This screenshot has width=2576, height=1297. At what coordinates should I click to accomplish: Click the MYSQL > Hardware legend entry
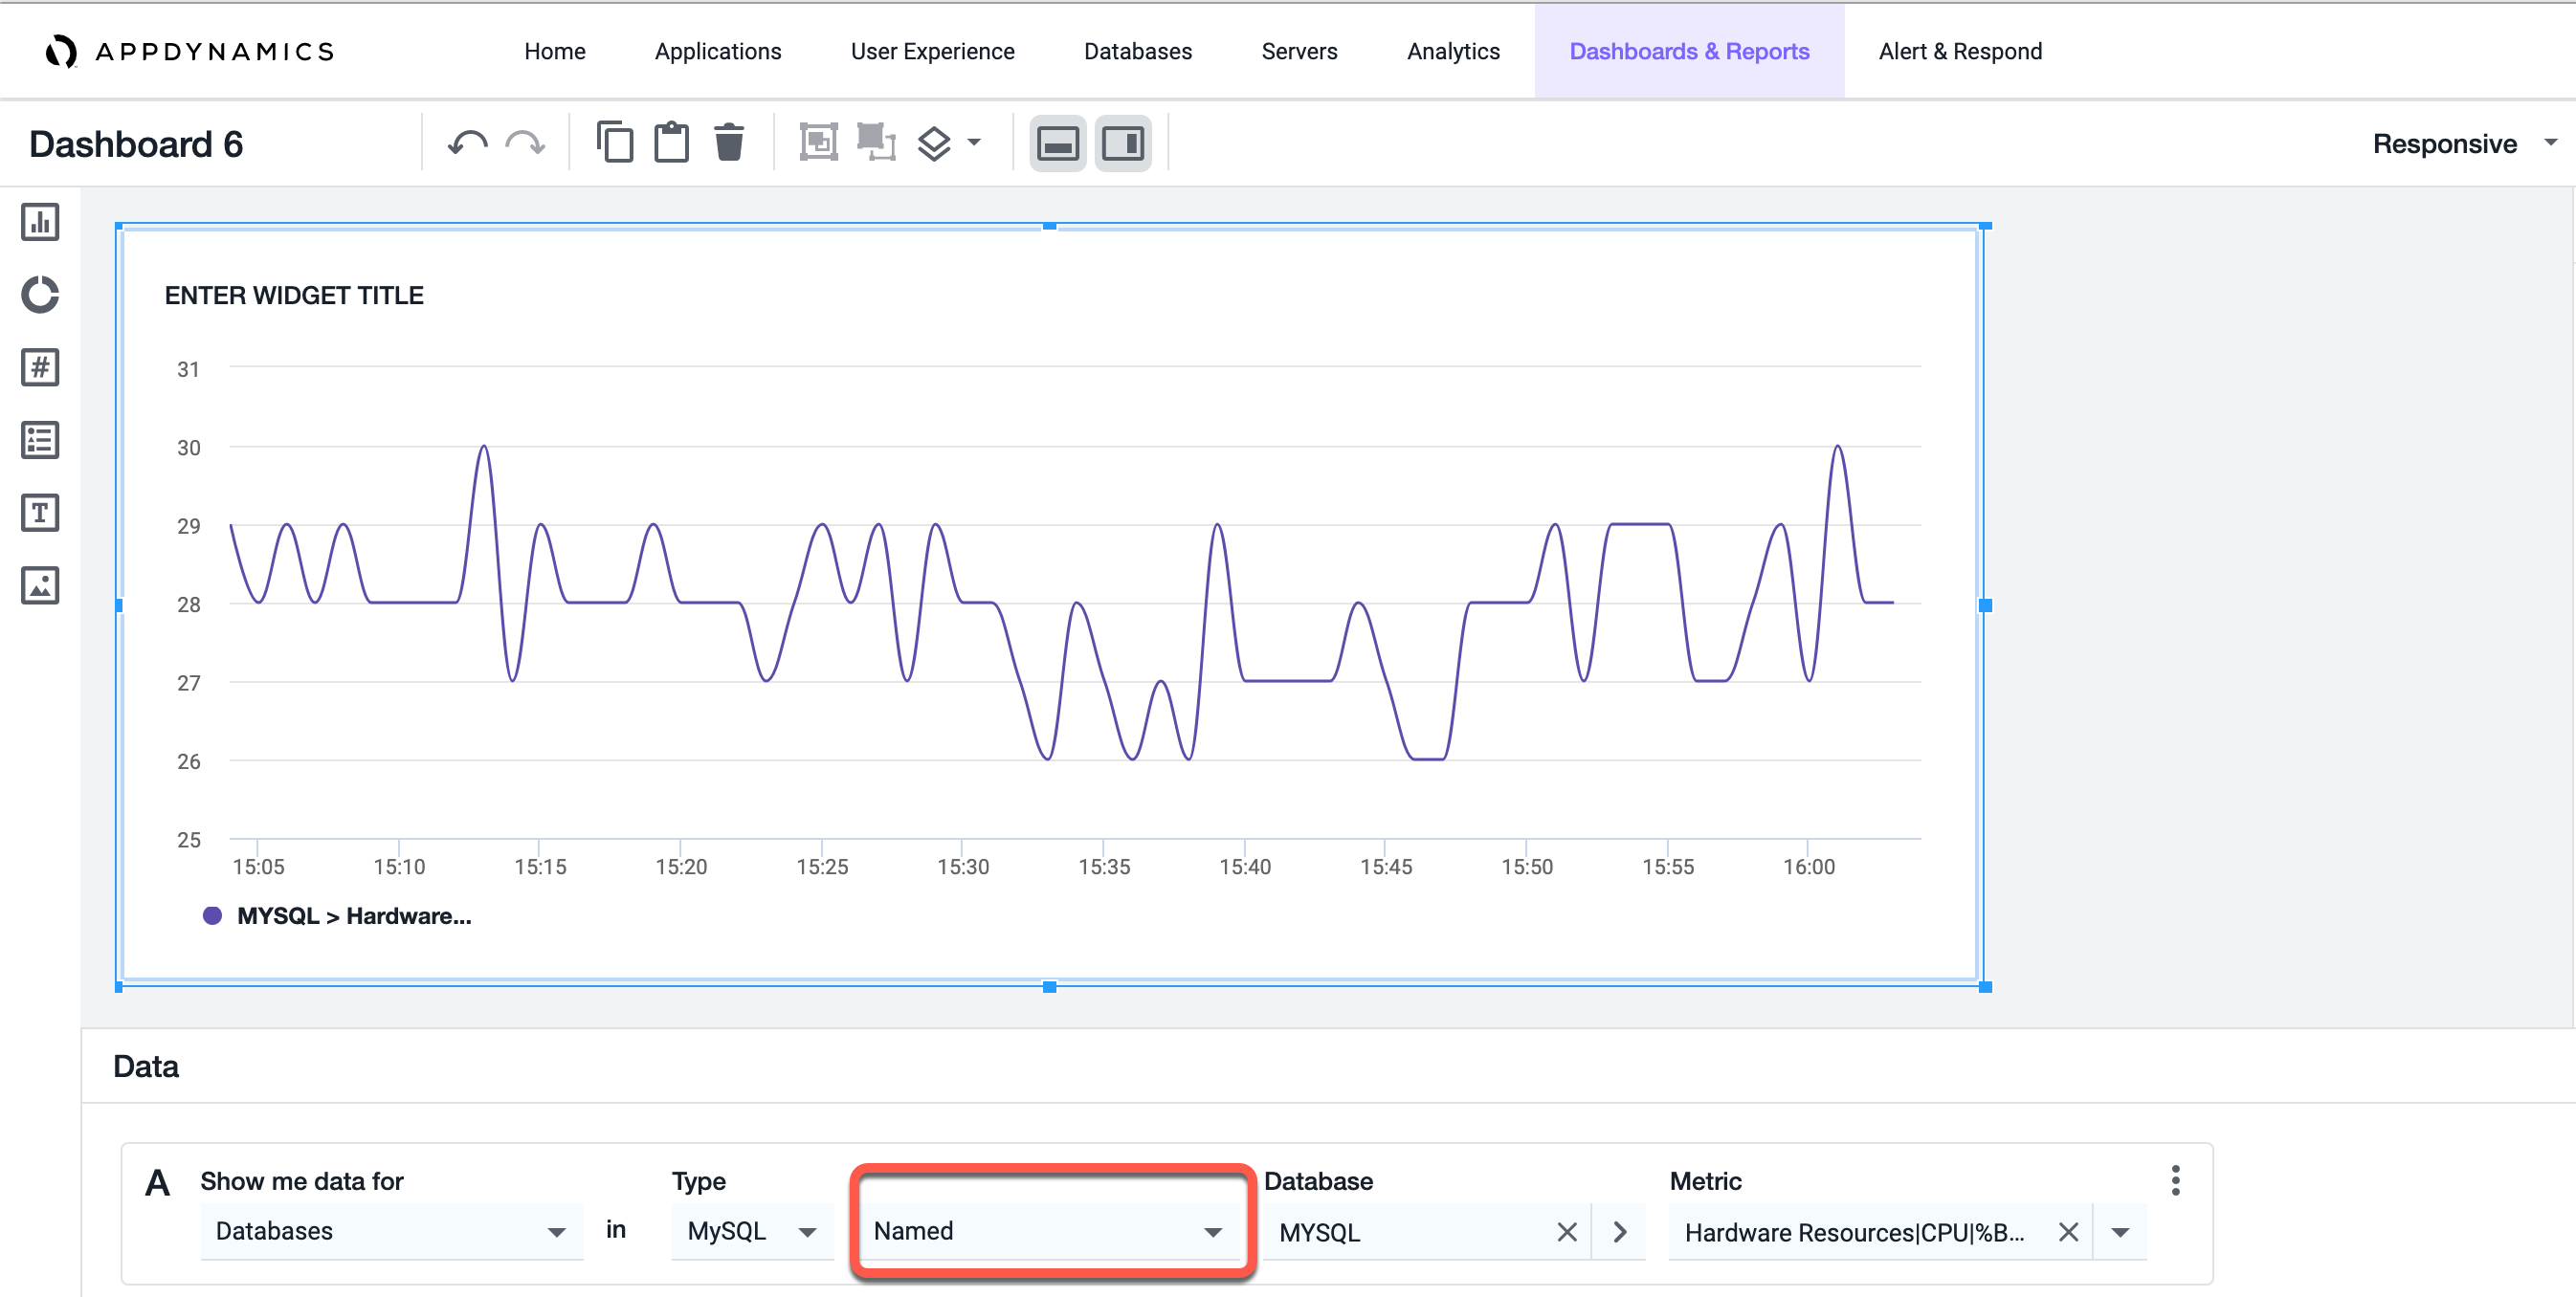click(x=354, y=916)
